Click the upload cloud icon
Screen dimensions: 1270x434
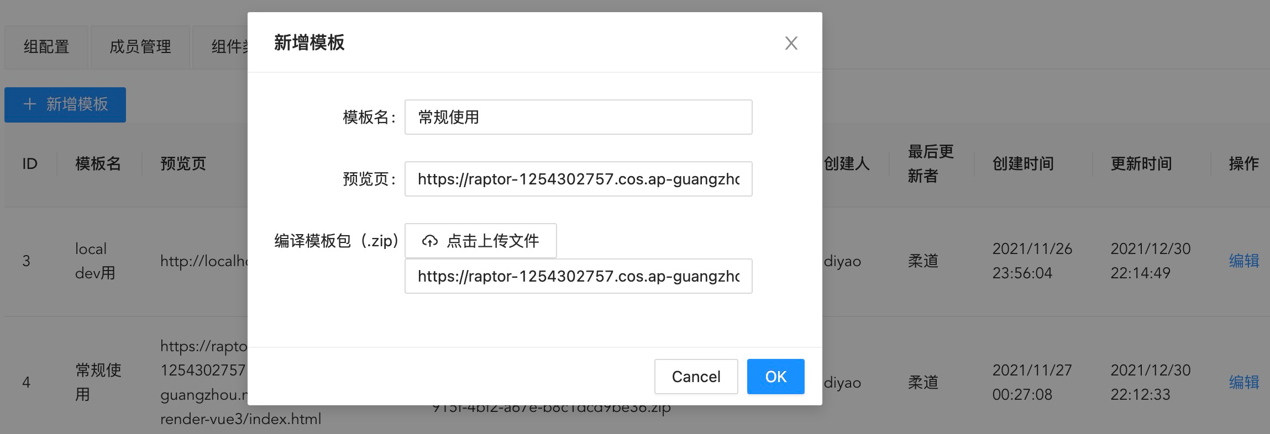[429, 241]
